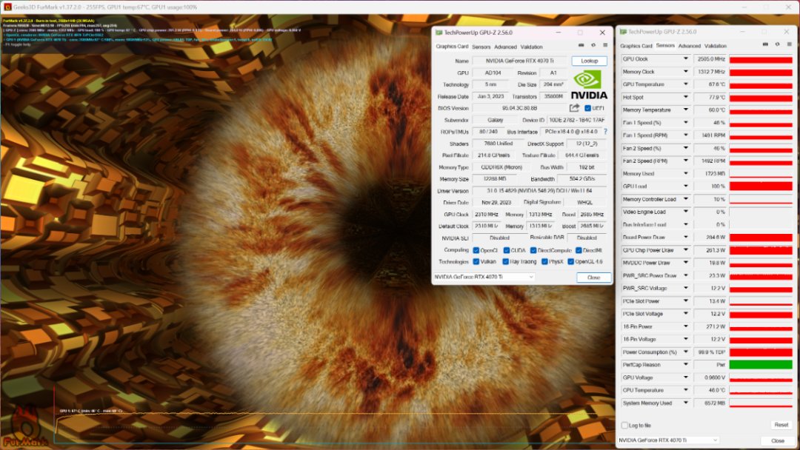Click Close button in Sensors window
Viewport: 800px width, 450px height.
click(778, 441)
